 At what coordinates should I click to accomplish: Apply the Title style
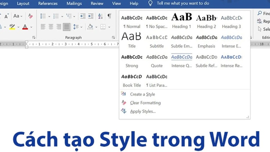[132, 41]
